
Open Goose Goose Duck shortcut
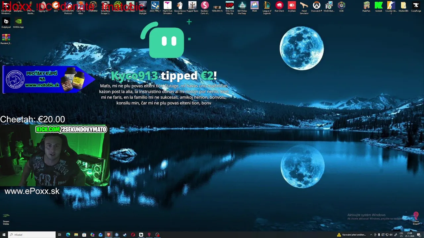(x=180, y=8)
